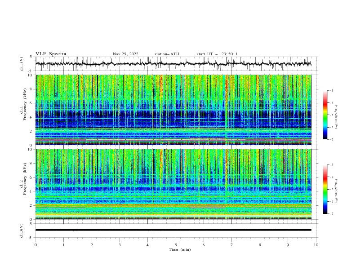Image resolution: width=356 pixels, height=275 pixels.
Task: Click the "Time (min)" x-axis label
Action: (x=180, y=249)
